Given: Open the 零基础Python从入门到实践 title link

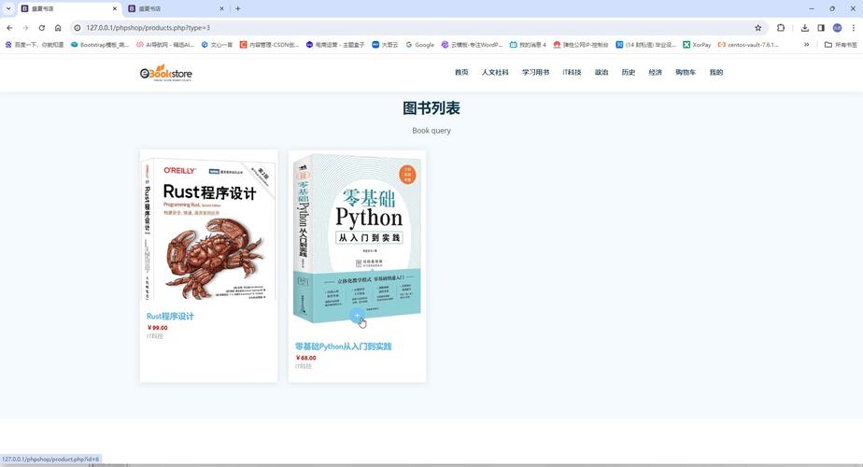Looking at the screenshot, I should coord(344,347).
